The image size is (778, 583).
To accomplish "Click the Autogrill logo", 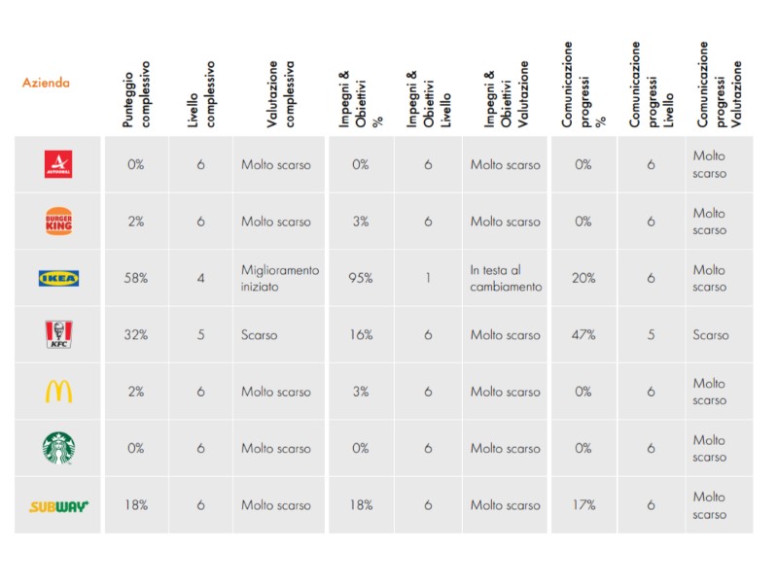I will pyautogui.click(x=58, y=164).
